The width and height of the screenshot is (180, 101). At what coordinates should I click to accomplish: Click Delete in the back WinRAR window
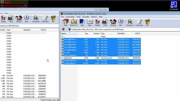(3, 19)
